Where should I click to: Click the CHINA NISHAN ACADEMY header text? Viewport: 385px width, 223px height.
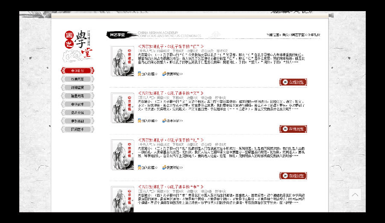tap(158, 32)
